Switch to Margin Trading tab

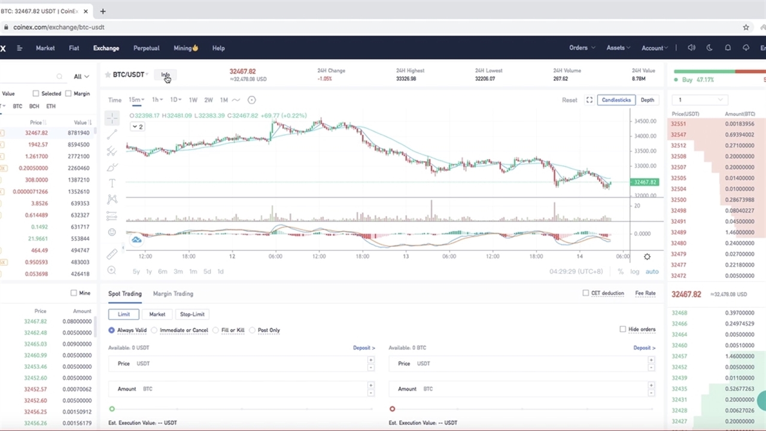pyautogui.click(x=173, y=294)
